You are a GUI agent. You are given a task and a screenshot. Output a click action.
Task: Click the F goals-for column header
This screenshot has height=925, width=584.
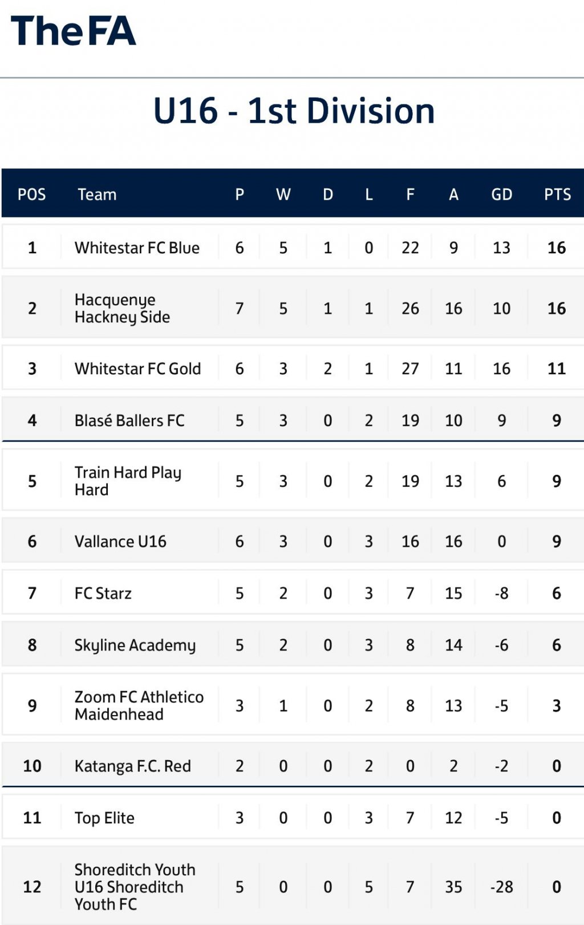click(x=410, y=195)
